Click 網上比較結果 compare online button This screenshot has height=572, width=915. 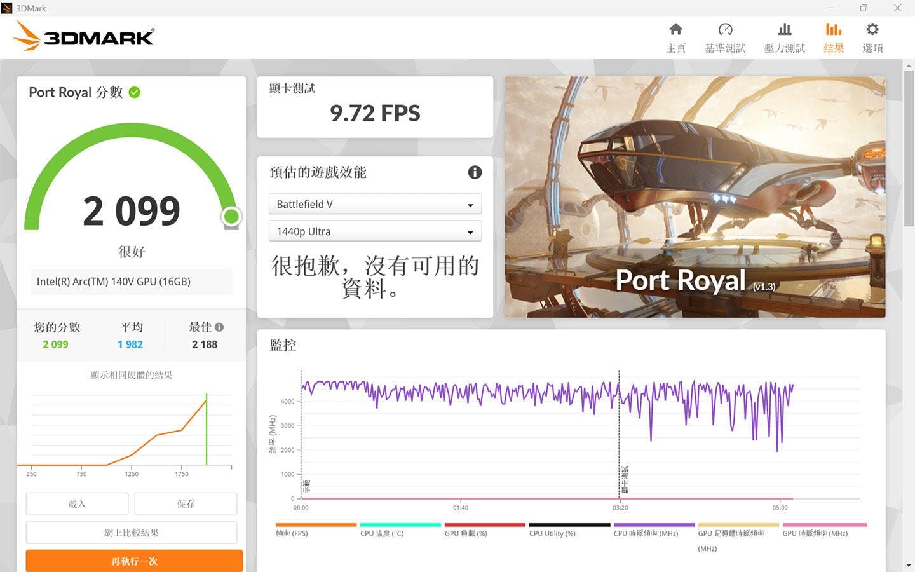pos(132,533)
